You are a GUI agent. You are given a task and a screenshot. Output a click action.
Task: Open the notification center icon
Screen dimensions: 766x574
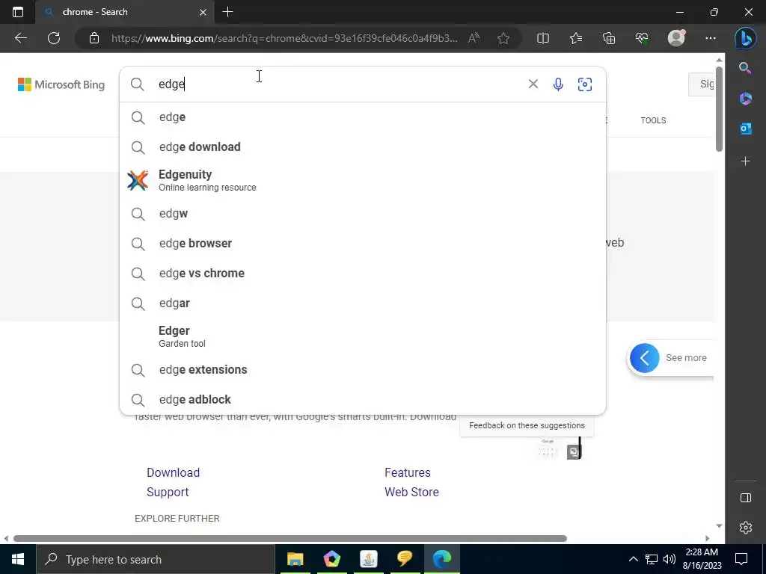pos(741,559)
